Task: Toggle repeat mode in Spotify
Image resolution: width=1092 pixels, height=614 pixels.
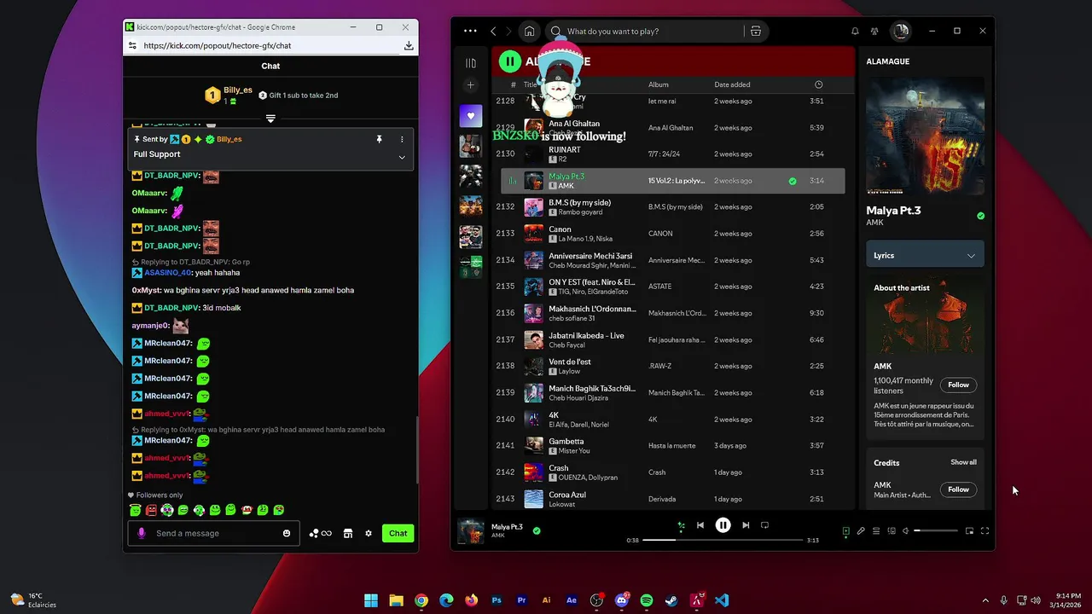Action: pyautogui.click(x=764, y=525)
